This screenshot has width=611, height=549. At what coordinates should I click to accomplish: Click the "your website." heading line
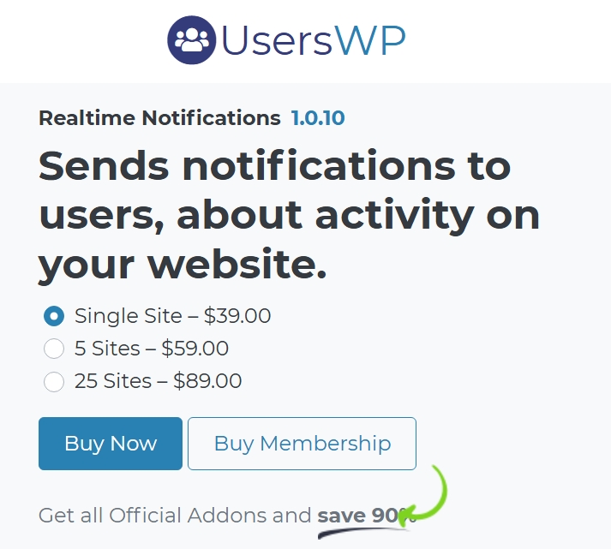182,266
